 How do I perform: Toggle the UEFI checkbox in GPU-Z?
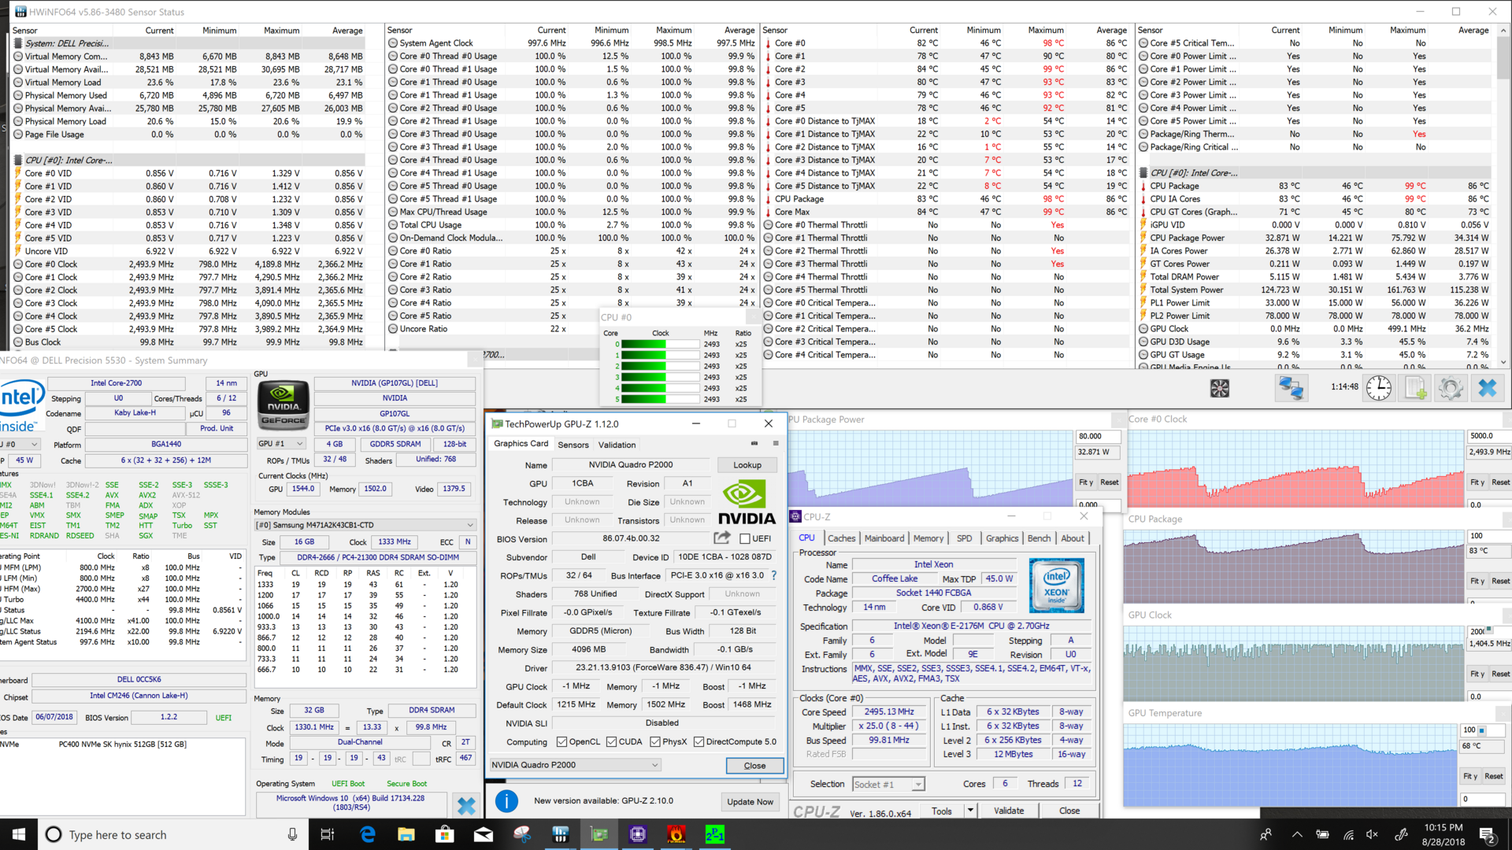pyautogui.click(x=745, y=539)
